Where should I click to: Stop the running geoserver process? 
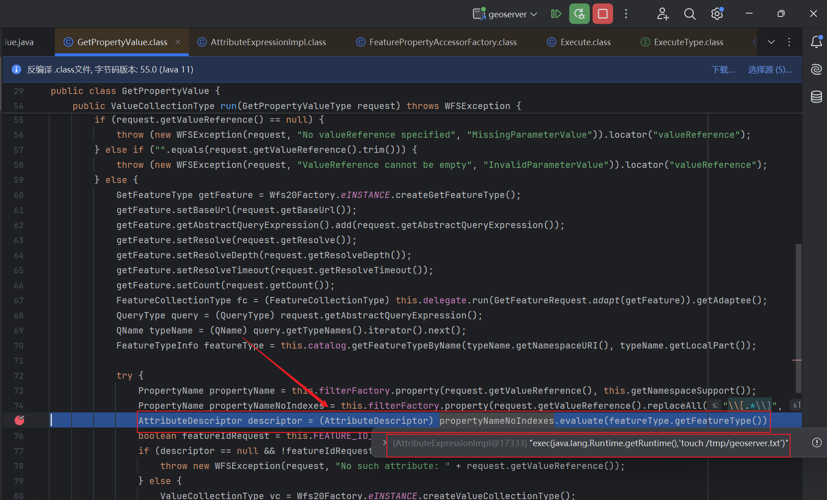pos(603,14)
